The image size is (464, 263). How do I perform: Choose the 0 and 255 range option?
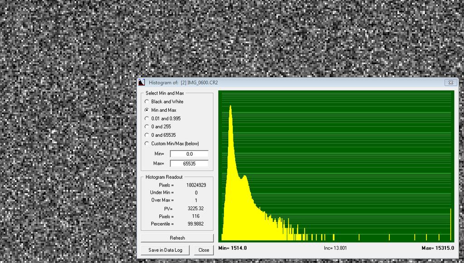click(158, 126)
